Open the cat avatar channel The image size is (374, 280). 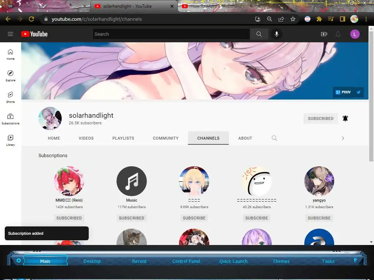click(x=131, y=237)
